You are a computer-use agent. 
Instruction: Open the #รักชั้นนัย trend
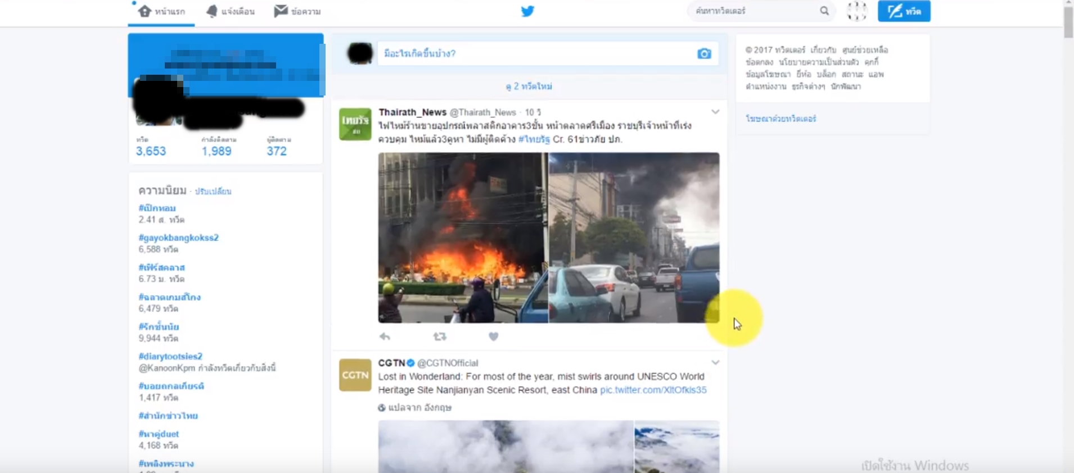pos(159,327)
